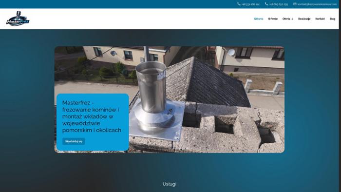The image size is (341, 192).
Task: Click the dark vertical scrollbar at right edge
Action: click(x=340, y=96)
